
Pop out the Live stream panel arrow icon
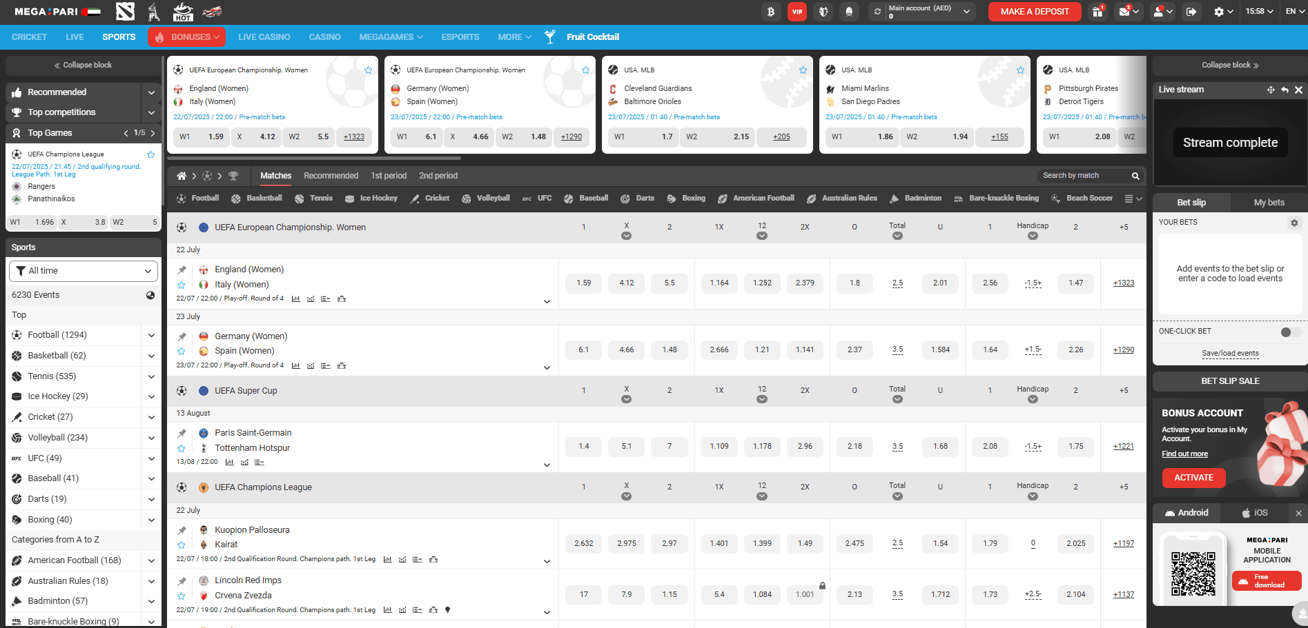[1285, 90]
